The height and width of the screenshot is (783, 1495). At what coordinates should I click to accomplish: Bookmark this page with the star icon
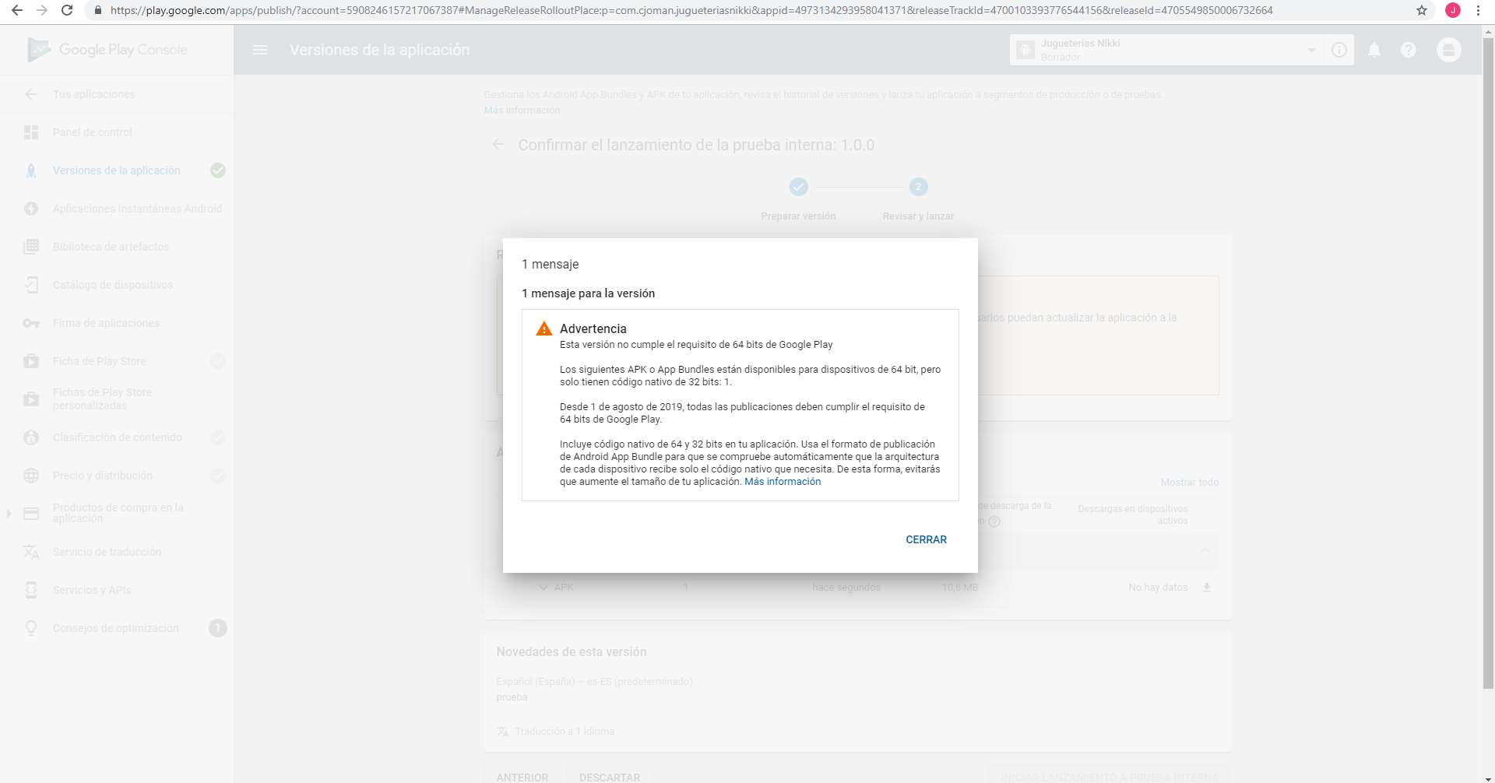[1422, 10]
